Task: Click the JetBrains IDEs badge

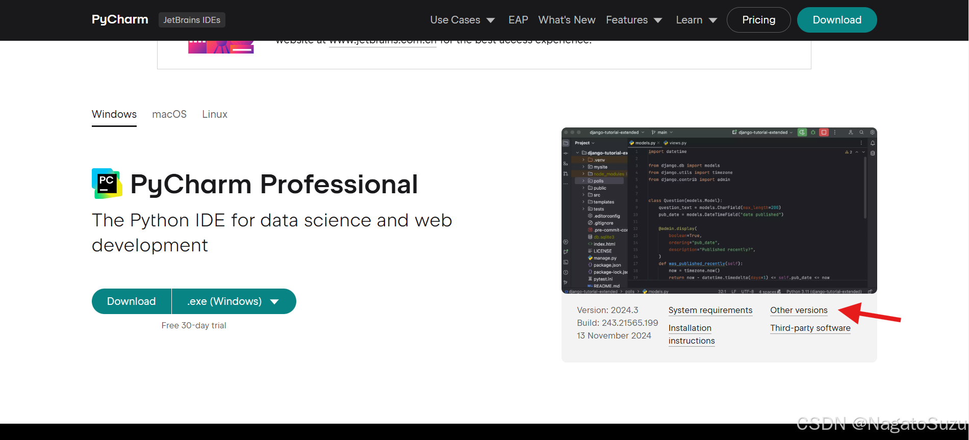Action: click(x=192, y=20)
